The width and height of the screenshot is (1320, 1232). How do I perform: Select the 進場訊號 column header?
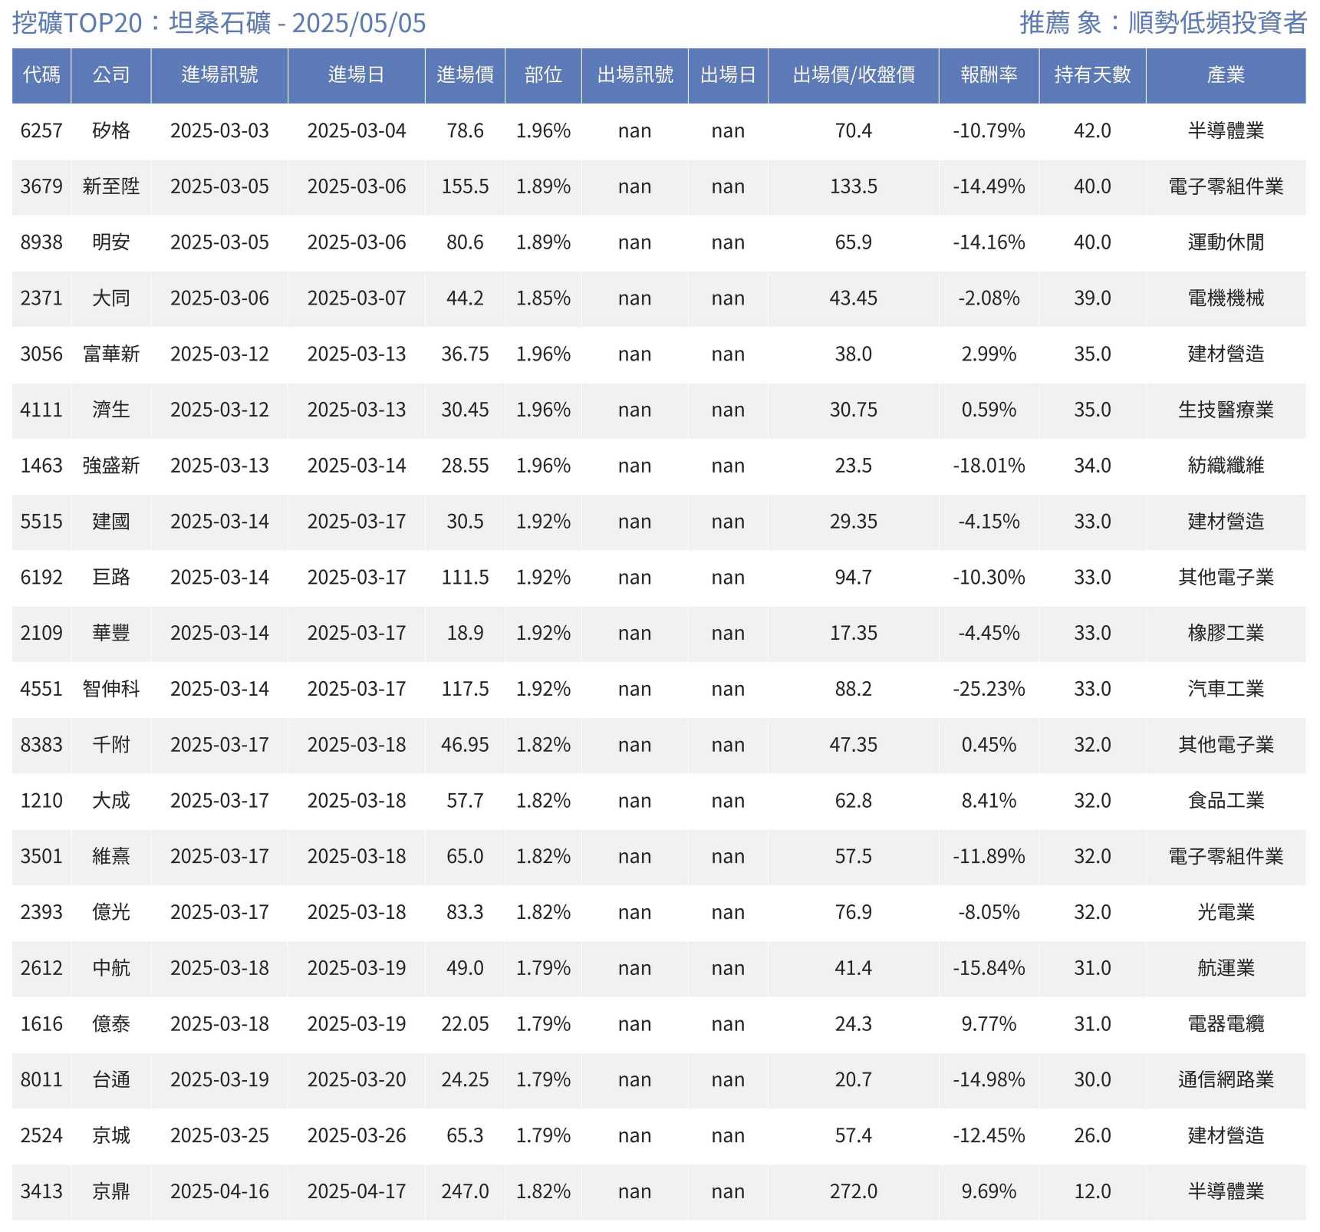[219, 75]
